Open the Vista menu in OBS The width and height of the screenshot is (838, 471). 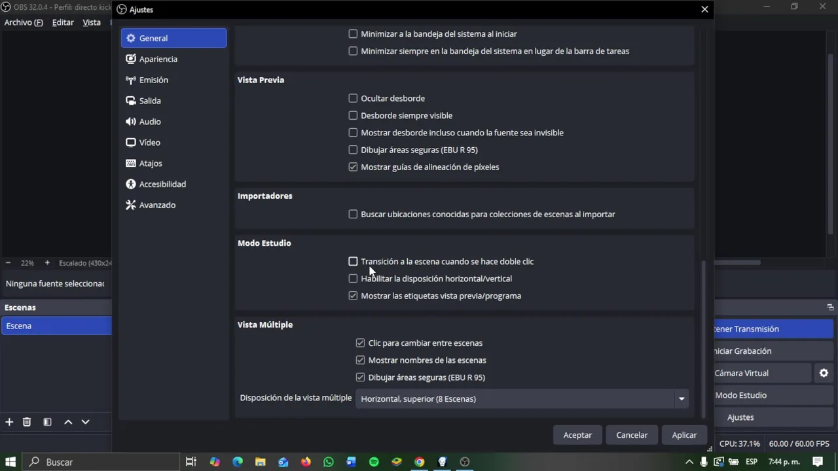(x=92, y=22)
